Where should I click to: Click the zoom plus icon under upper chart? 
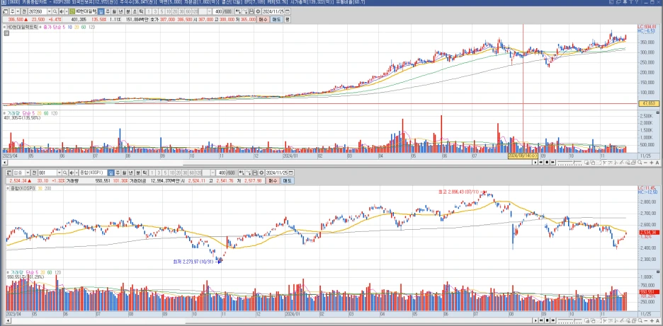[652, 162]
